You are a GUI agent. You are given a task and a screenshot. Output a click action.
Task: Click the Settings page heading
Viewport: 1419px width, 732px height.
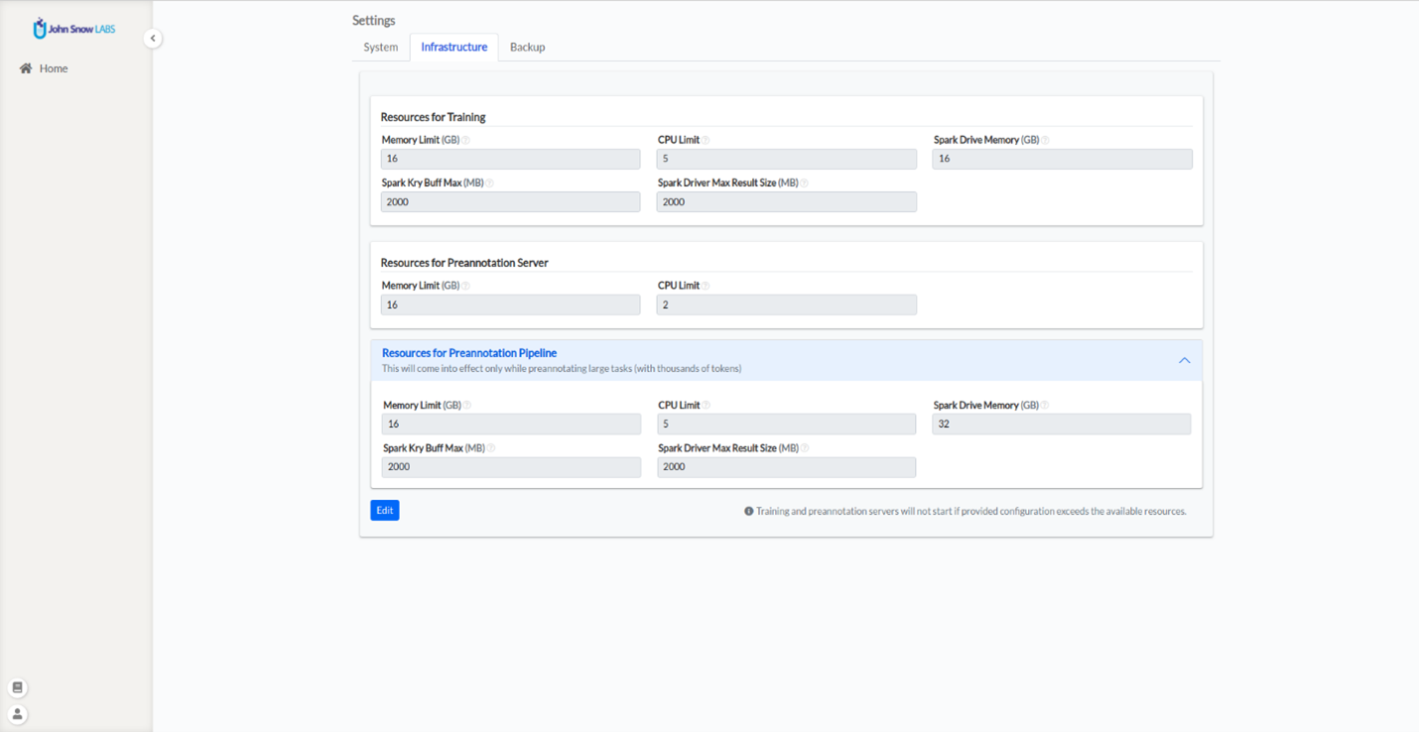(374, 21)
